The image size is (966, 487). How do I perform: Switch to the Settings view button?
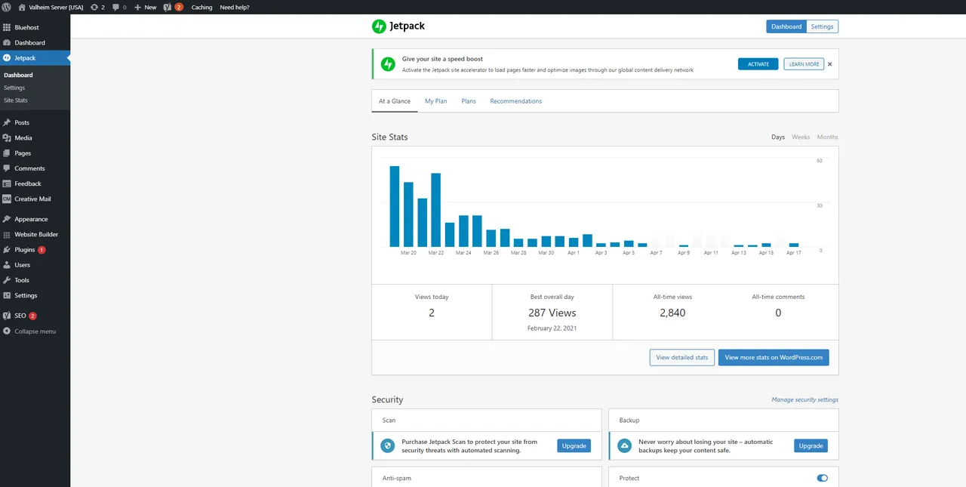[x=822, y=26]
